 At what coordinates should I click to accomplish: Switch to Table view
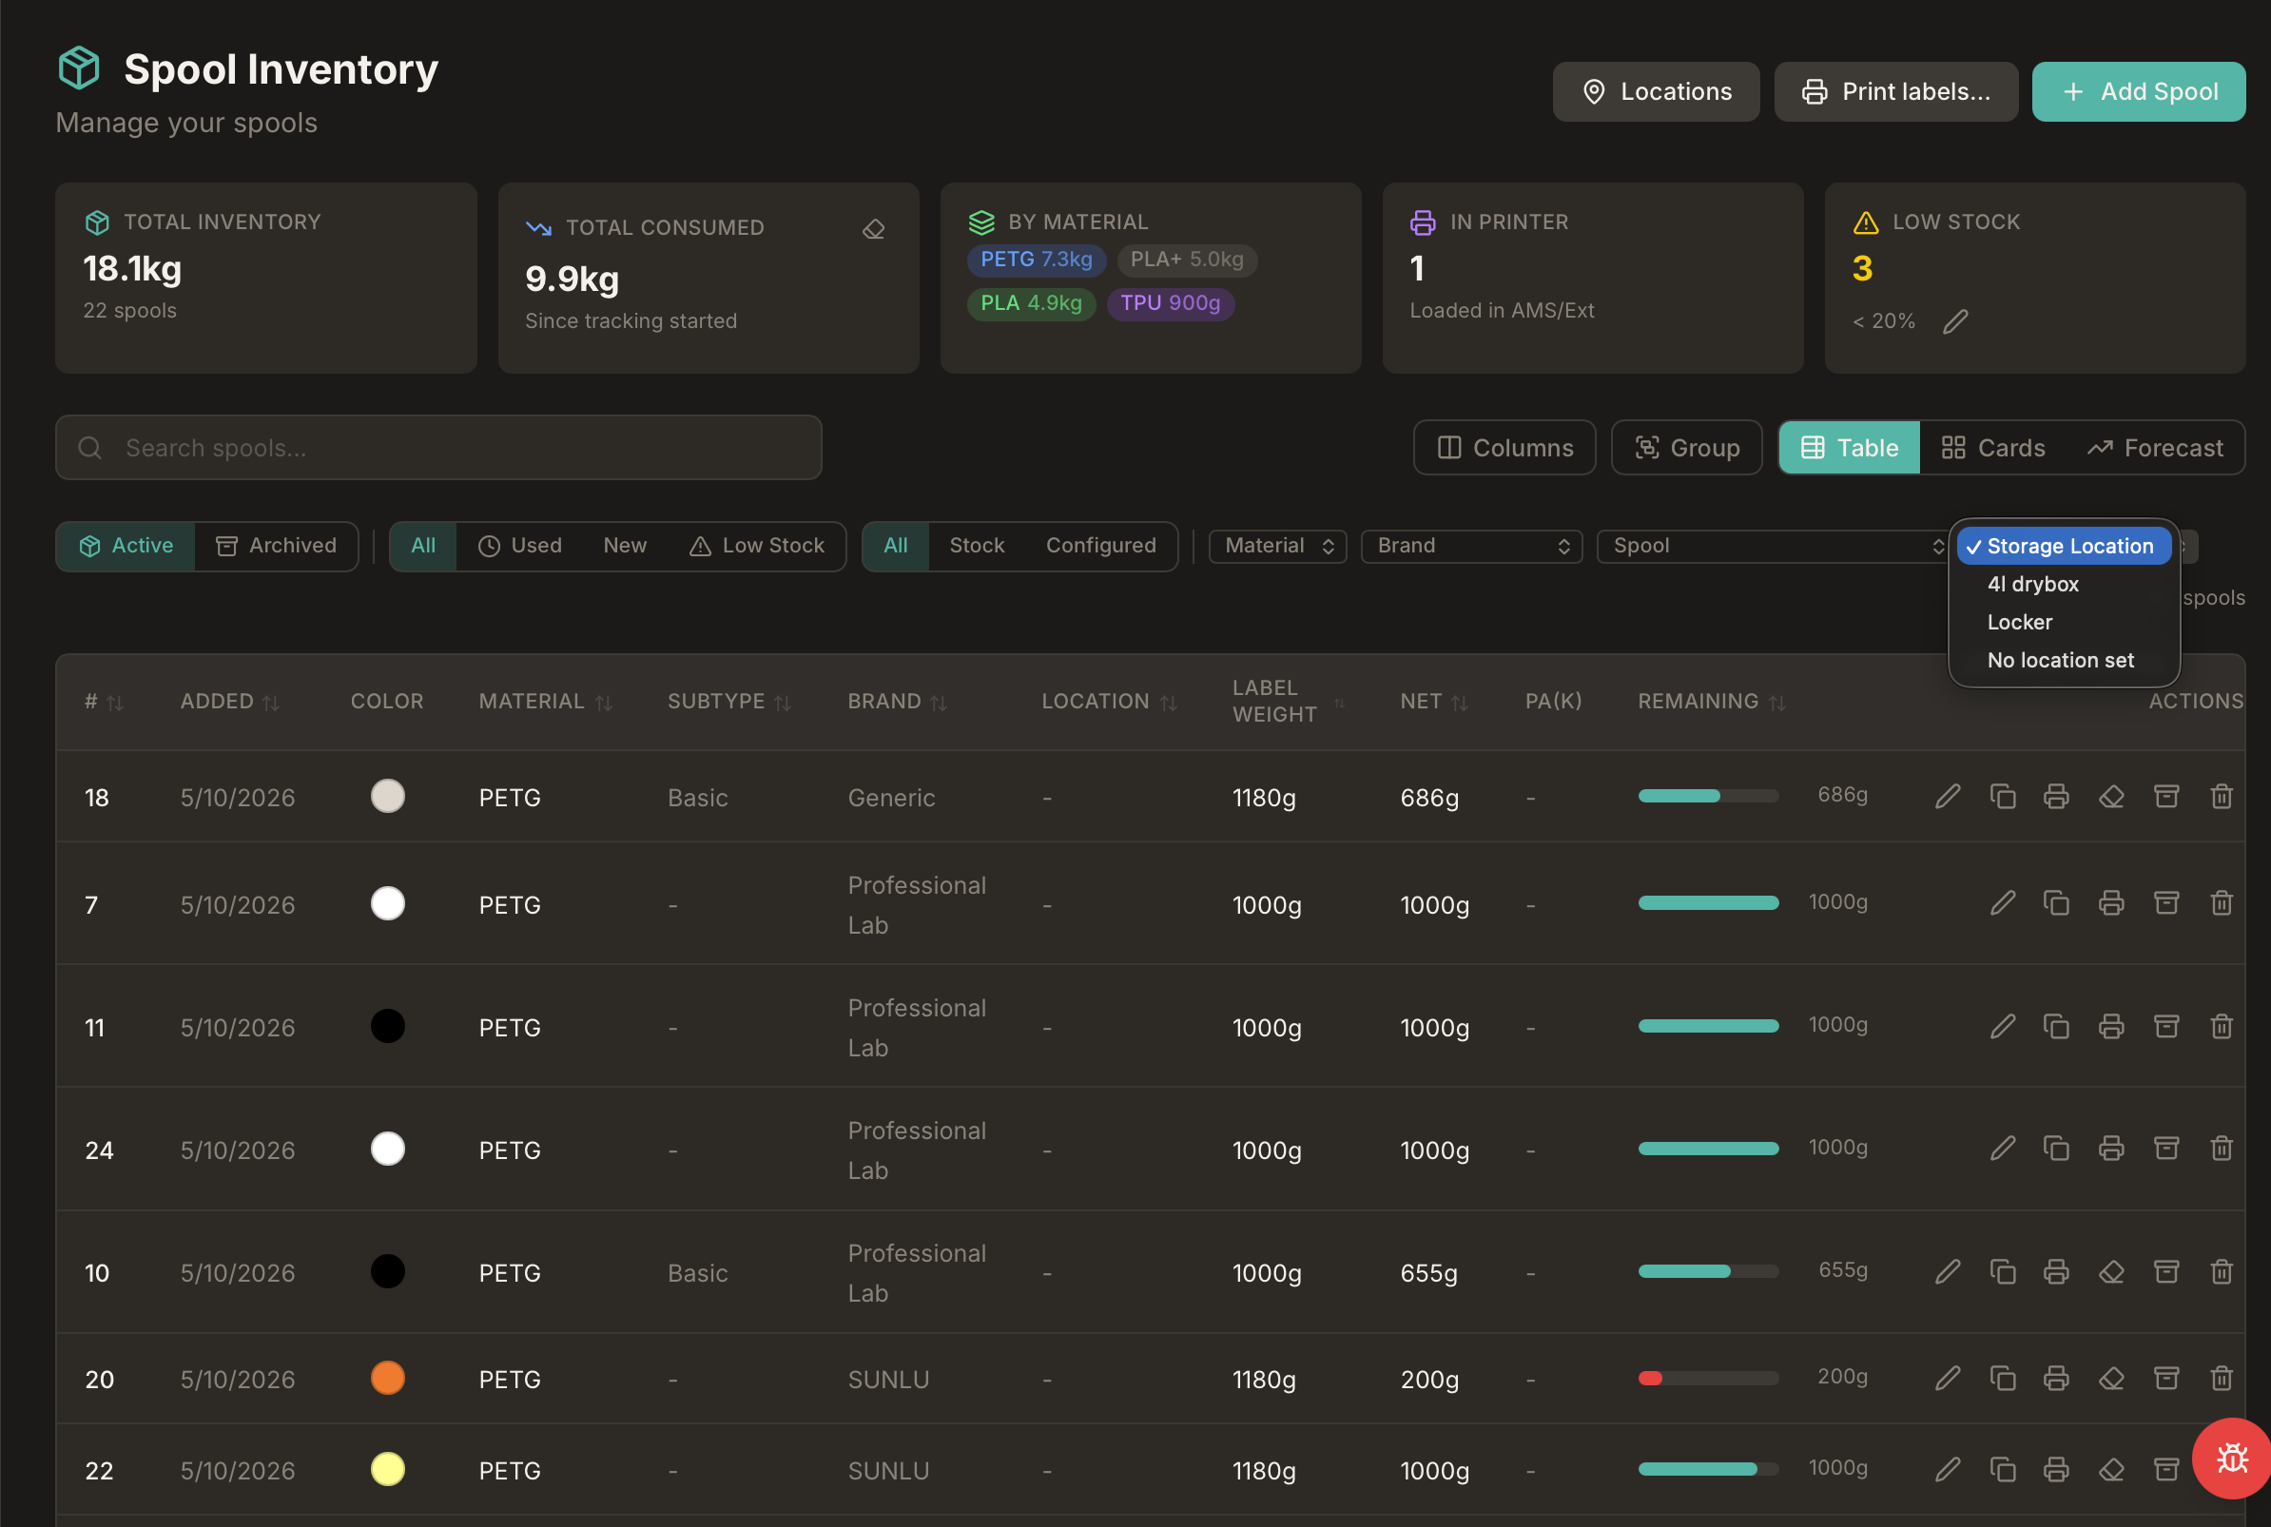pos(1850,448)
